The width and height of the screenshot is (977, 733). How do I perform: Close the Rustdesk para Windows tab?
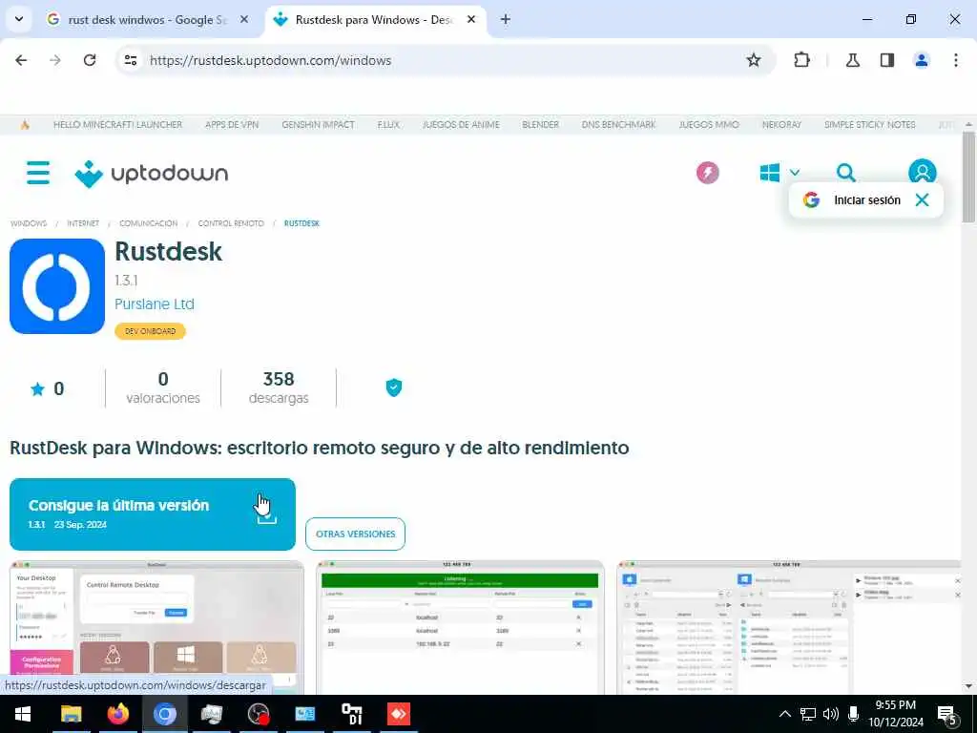(471, 20)
